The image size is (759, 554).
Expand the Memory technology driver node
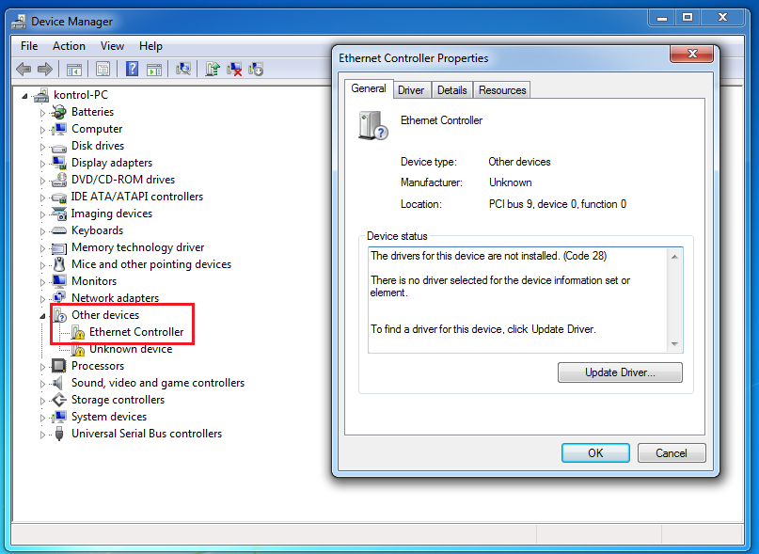[42, 248]
